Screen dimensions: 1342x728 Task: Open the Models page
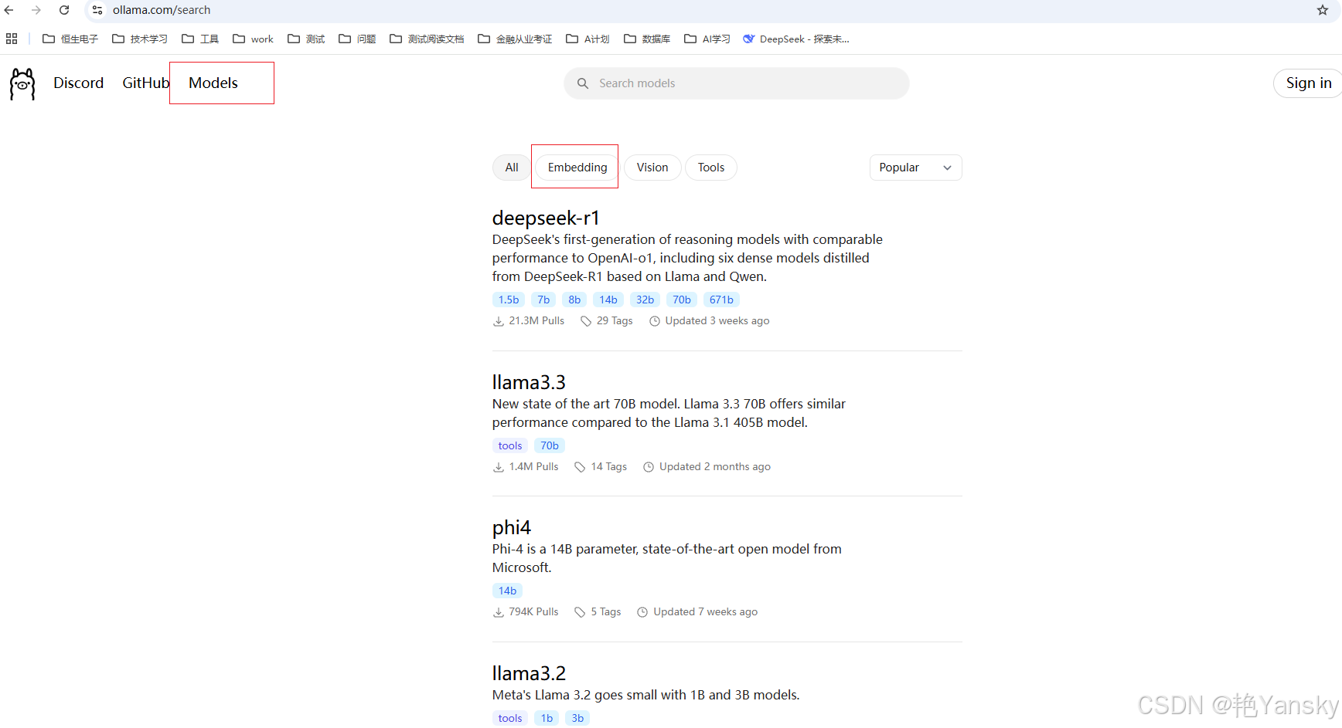coord(213,83)
